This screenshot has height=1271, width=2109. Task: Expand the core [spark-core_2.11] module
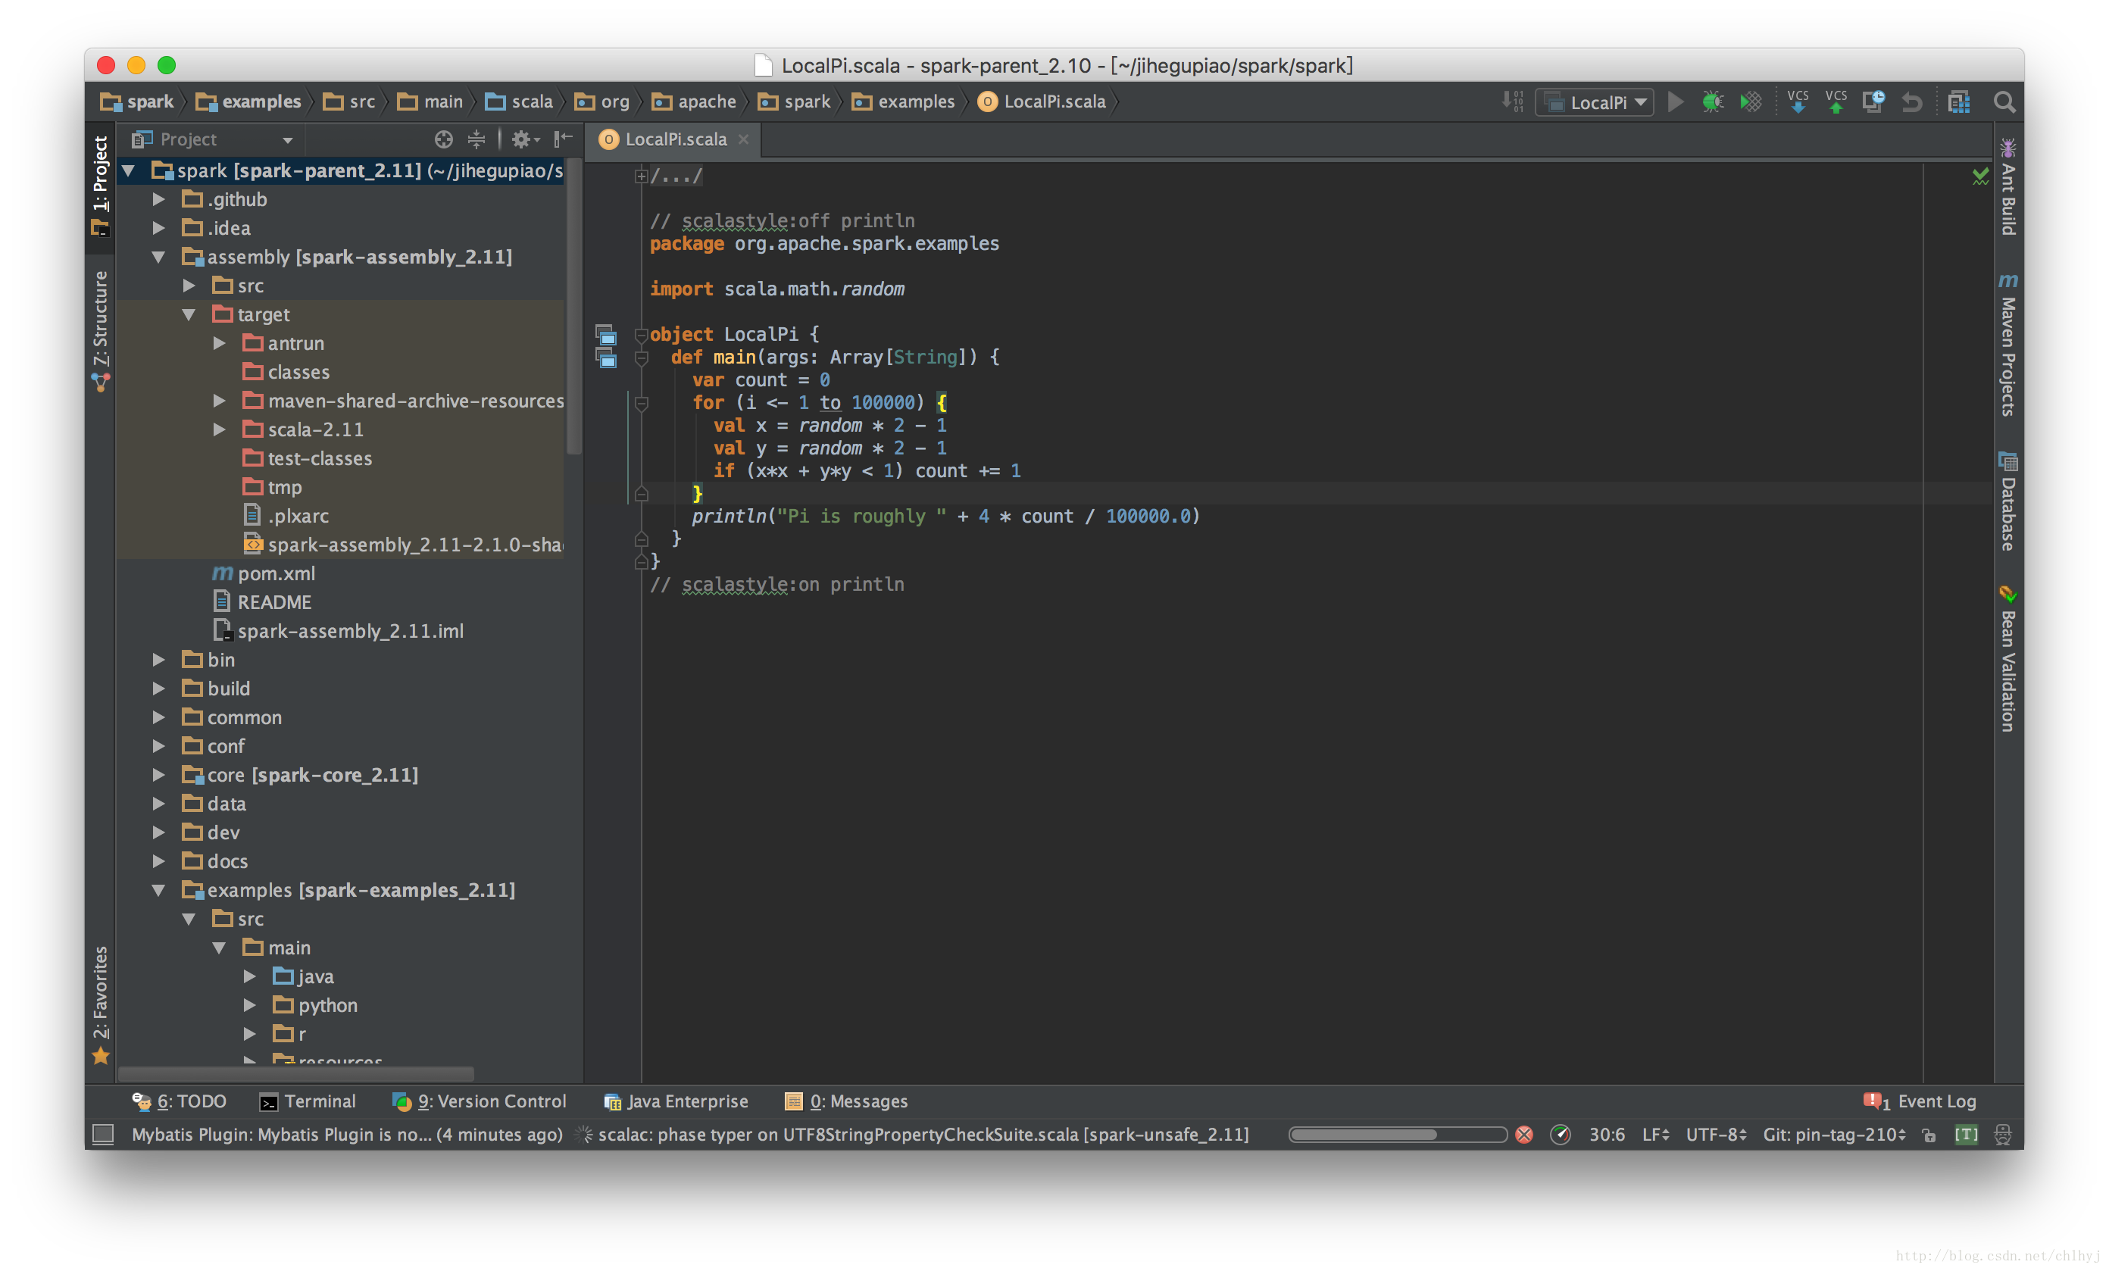click(x=158, y=776)
